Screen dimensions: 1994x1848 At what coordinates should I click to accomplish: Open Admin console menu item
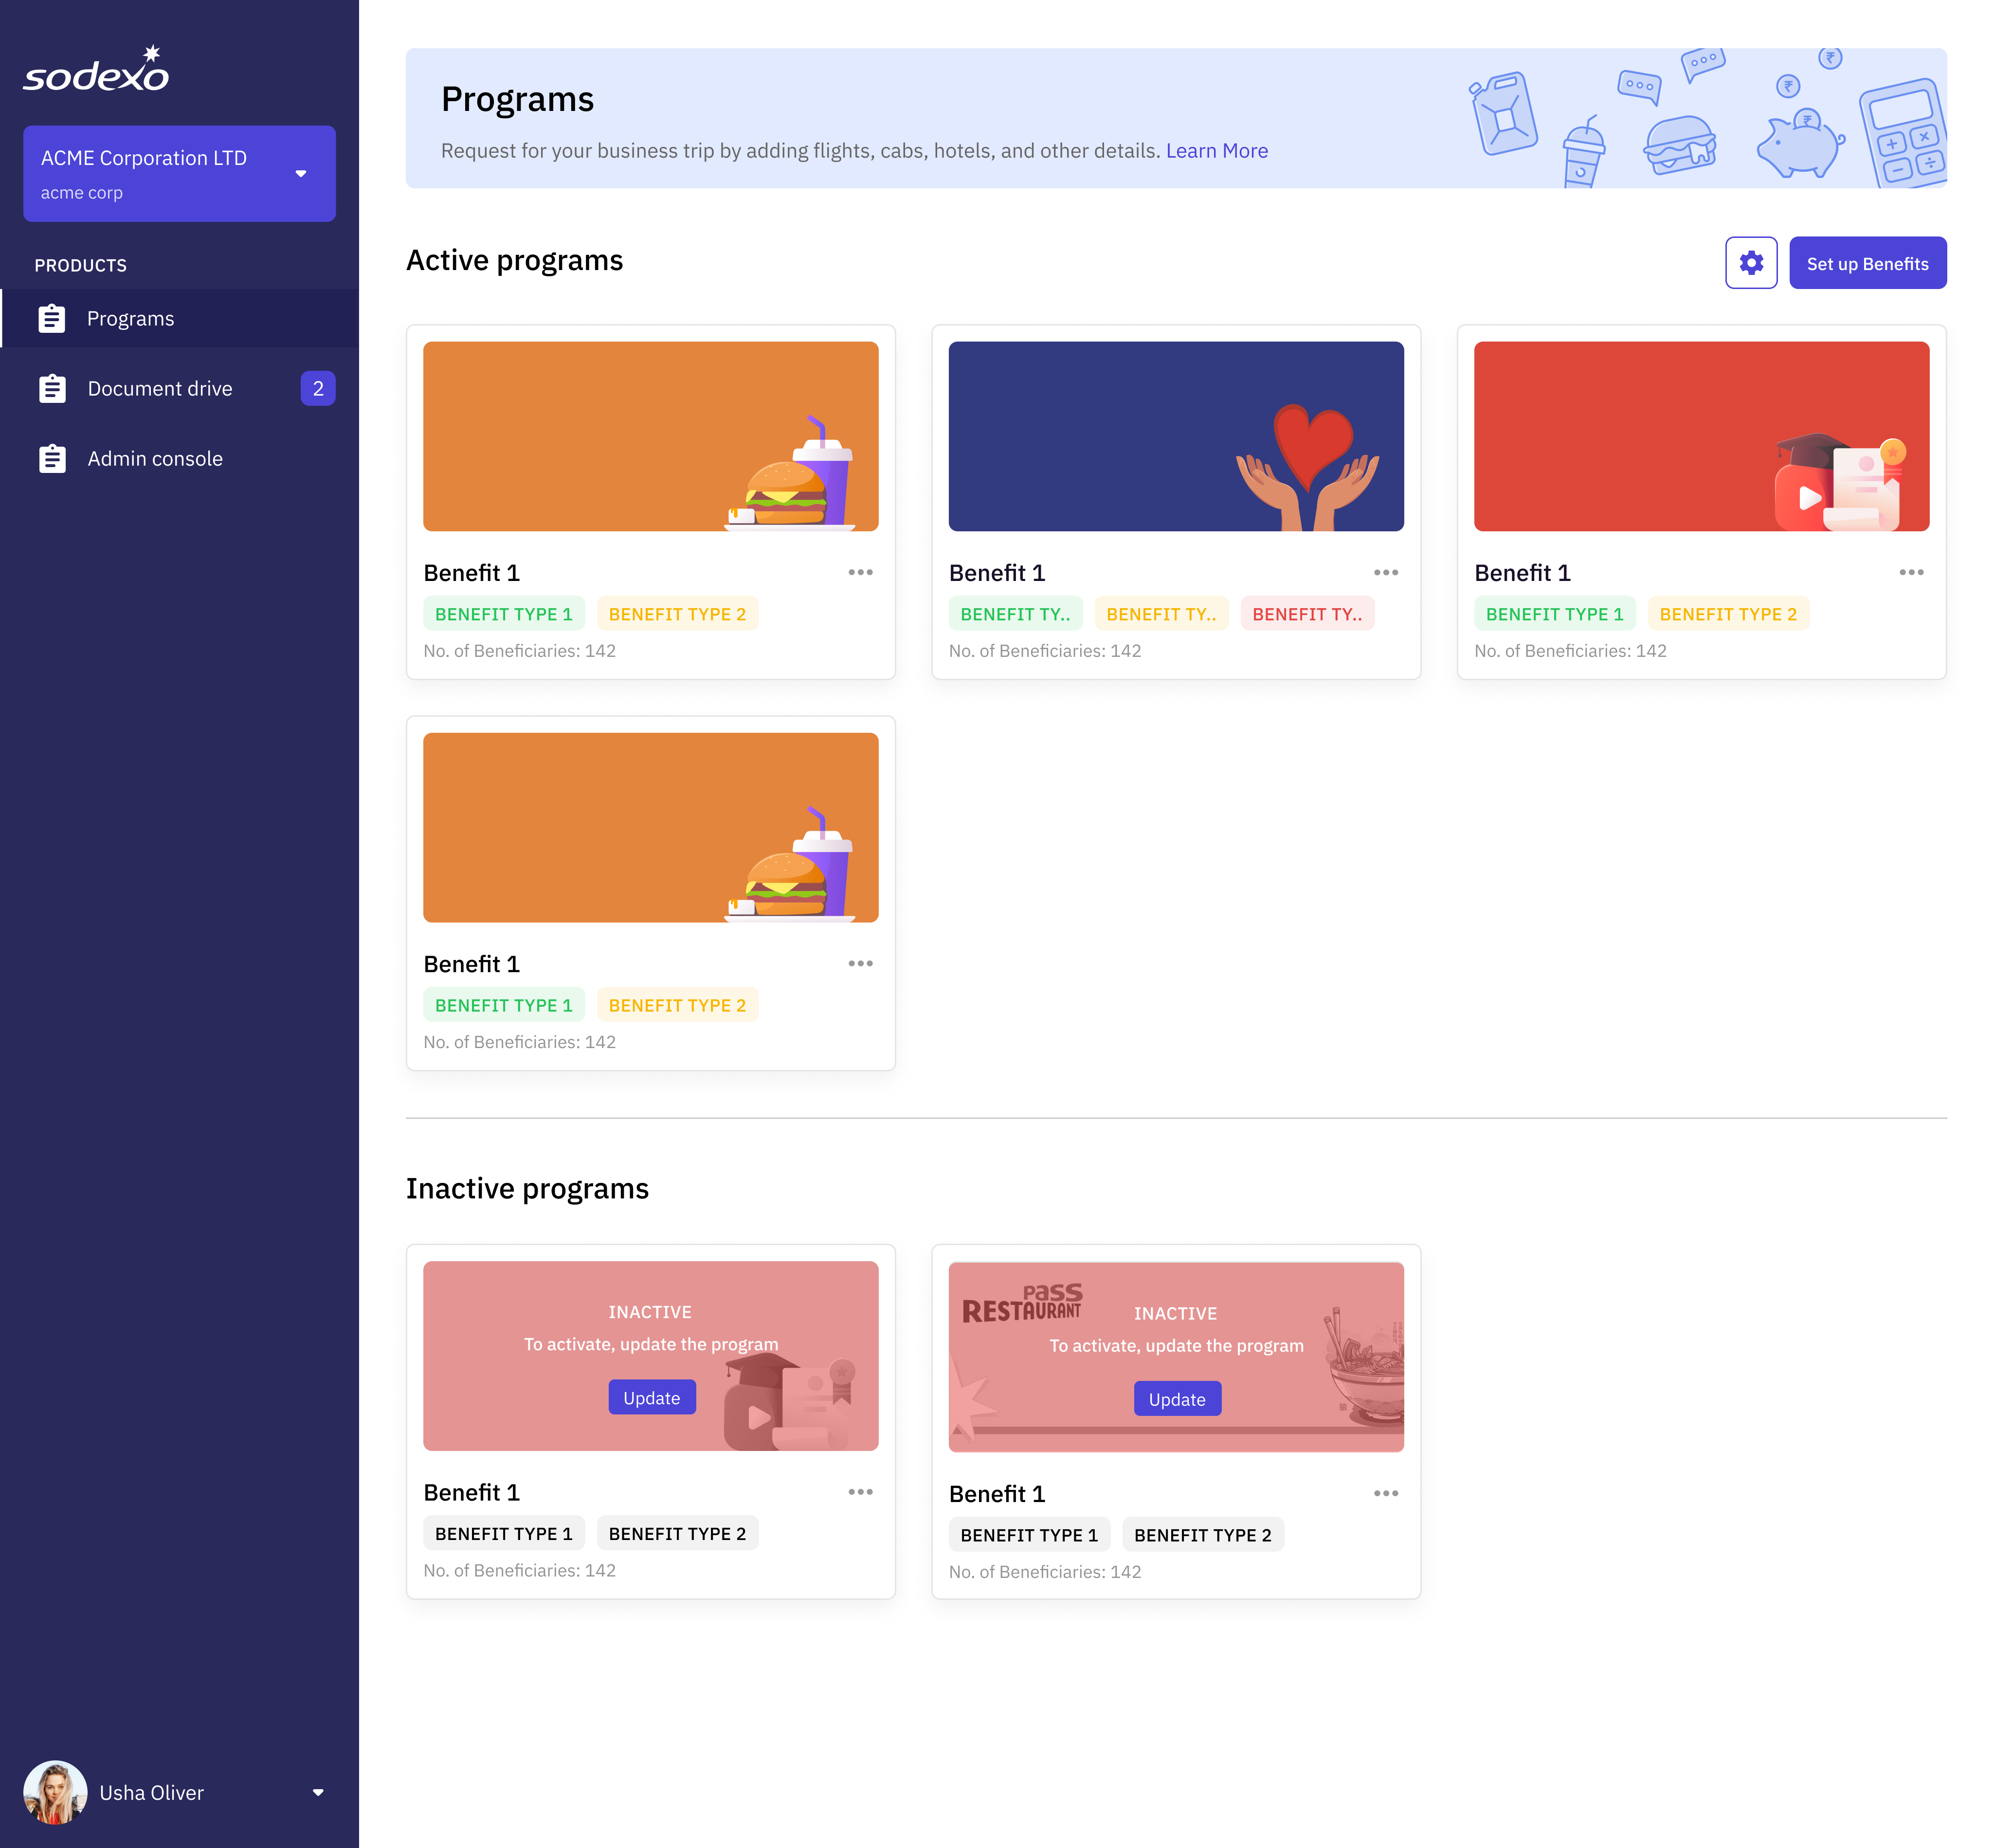tap(155, 459)
